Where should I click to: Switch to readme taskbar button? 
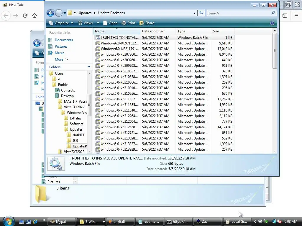point(149,222)
